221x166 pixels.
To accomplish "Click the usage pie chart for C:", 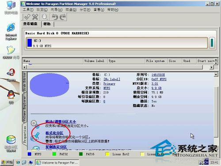I will 50,85.
